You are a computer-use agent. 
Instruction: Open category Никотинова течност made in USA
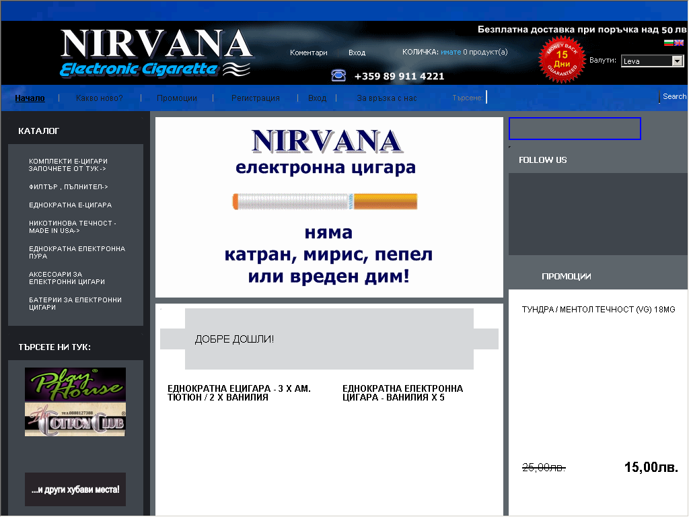[73, 227]
